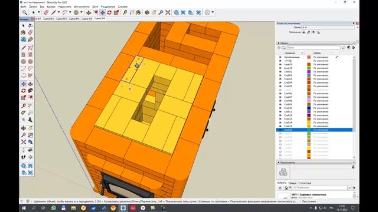Open the Line tool dropdown arrow in top toolbar
This screenshot has height=212, width=378.
pos(58,12)
